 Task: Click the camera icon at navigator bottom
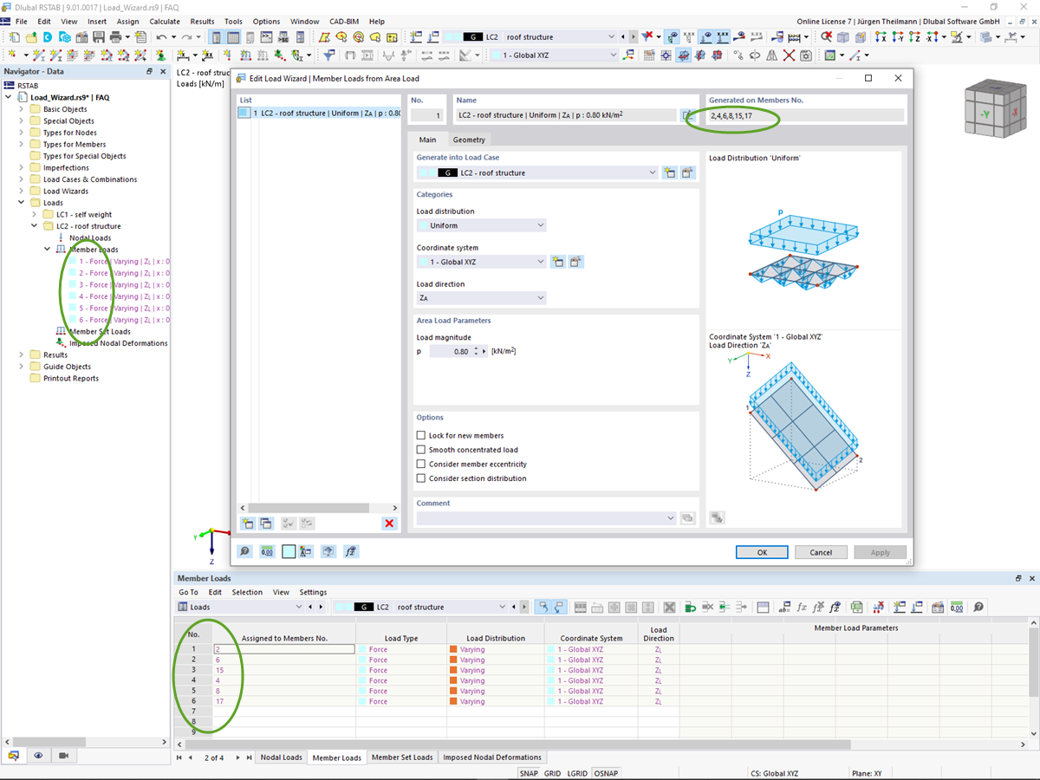(x=63, y=756)
